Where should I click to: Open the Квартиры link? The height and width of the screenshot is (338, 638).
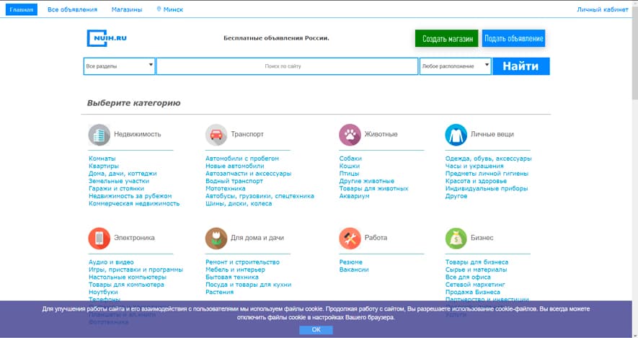pyautogui.click(x=104, y=166)
